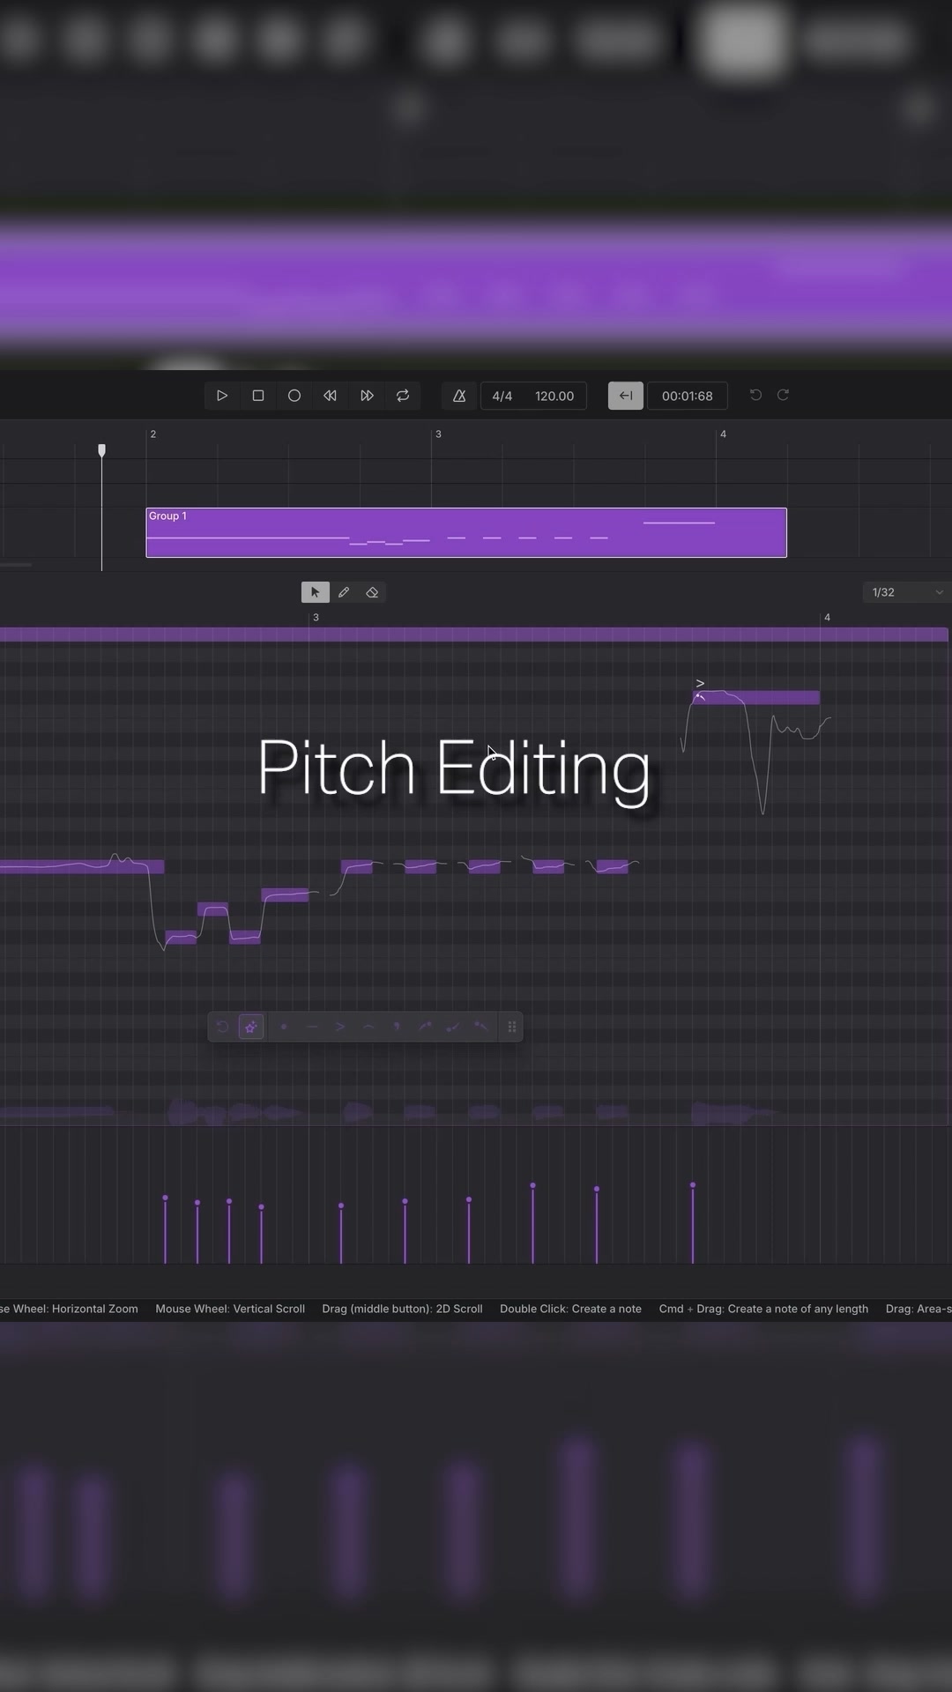Click the last velocity stem in the velocity lane
This screenshot has height=1692, width=952.
(693, 1223)
